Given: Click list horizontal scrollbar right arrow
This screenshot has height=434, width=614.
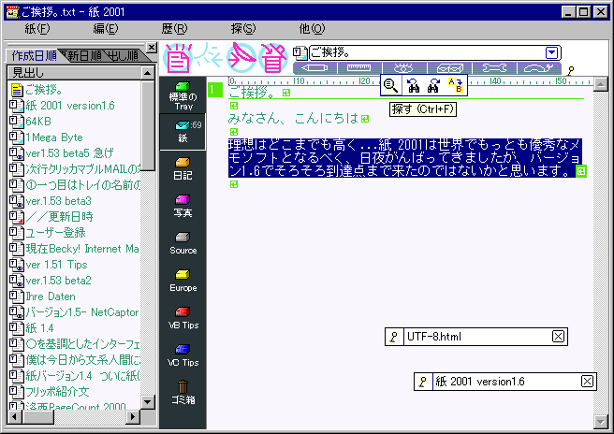Looking at the screenshot, I should point(133,417).
